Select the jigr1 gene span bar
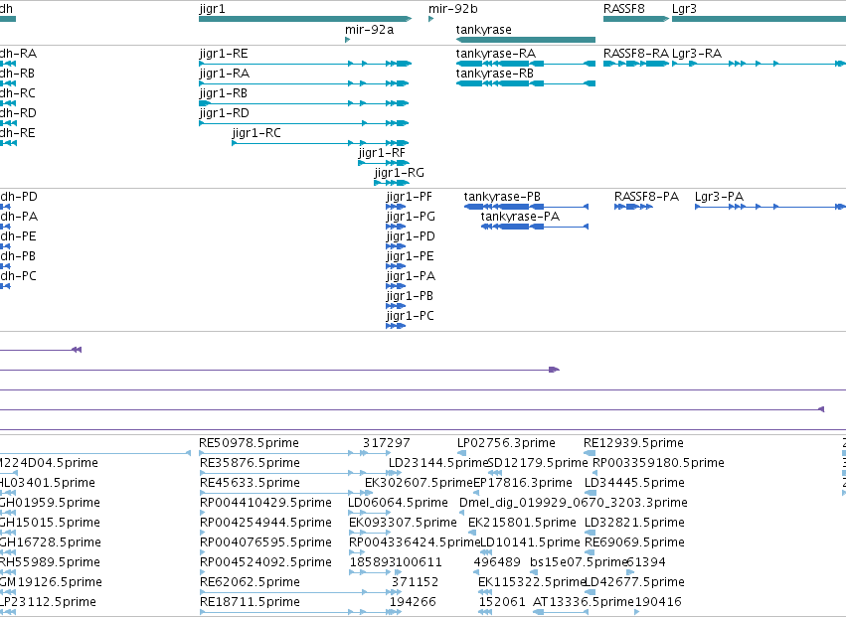The width and height of the screenshot is (846, 617). pyautogui.click(x=305, y=20)
